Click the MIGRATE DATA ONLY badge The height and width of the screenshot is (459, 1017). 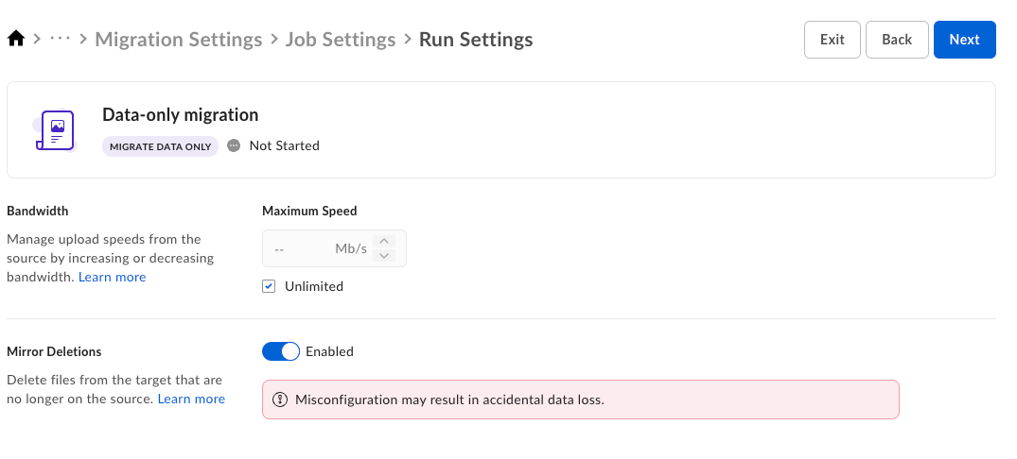point(161,146)
